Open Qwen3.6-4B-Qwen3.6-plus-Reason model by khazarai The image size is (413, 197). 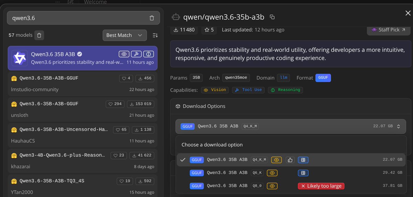point(83,161)
